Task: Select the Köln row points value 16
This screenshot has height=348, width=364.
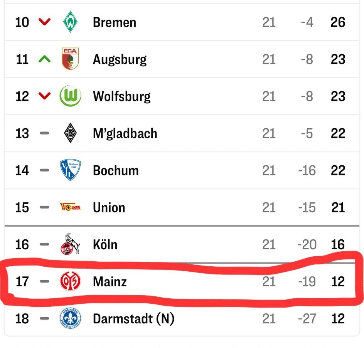Action: click(x=338, y=244)
